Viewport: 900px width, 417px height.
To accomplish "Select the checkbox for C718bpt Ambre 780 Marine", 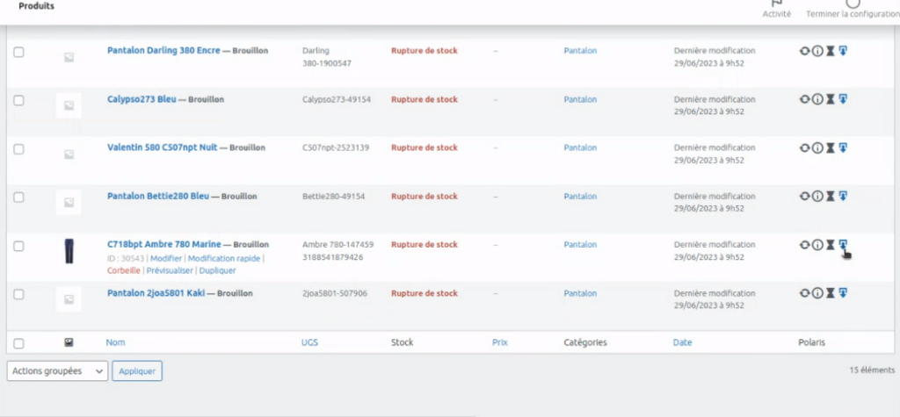I will coord(18,246).
